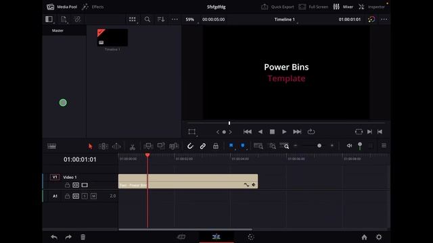The image size is (433, 243).
Task: Click the stop playback button
Action: tap(272, 132)
